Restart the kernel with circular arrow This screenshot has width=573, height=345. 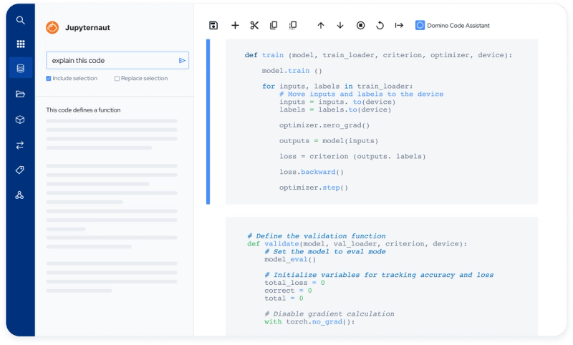pyautogui.click(x=380, y=25)
